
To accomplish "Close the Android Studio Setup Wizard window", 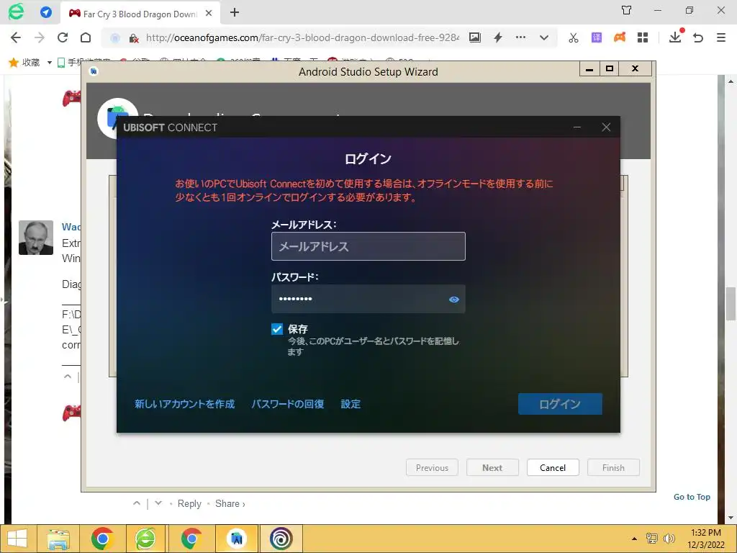I will (x=635, y=68).
